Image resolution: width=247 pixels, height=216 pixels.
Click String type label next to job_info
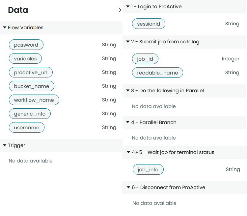click(x=233, y=169)
